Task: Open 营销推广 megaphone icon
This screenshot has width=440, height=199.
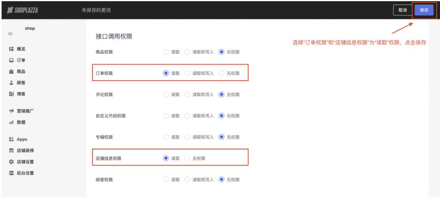Action: coord(11,111)
